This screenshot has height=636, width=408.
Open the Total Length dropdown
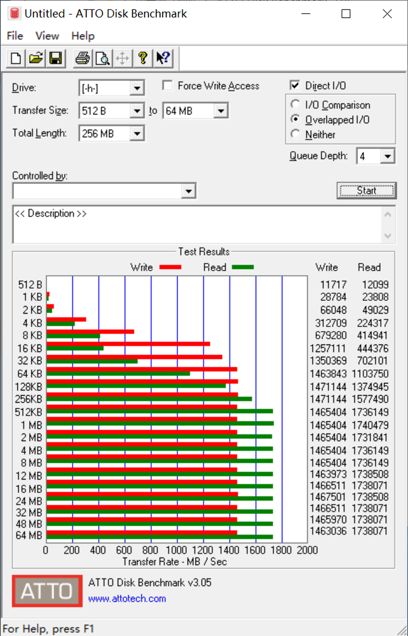(136, 134)
